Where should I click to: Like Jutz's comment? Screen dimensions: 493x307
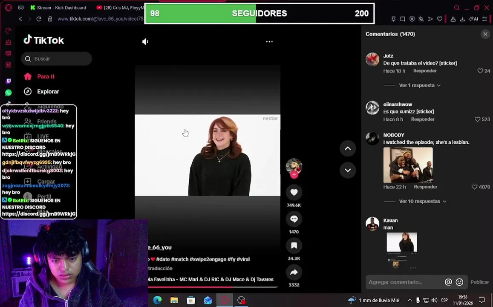point(480,71)
